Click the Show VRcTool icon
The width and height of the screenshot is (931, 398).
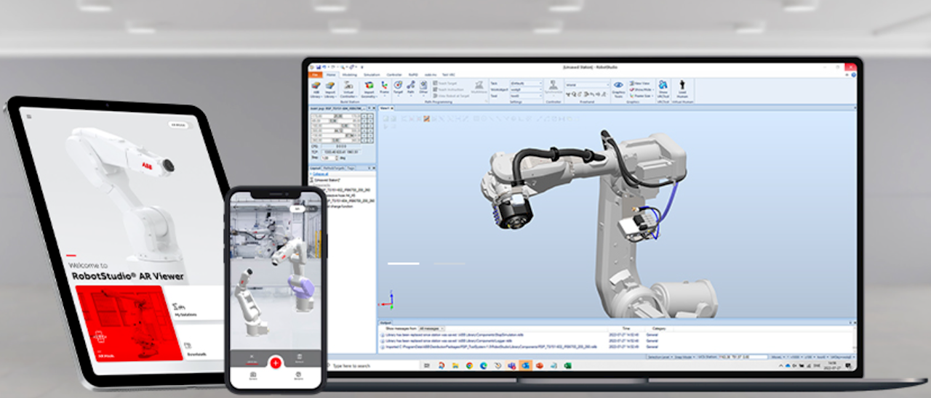click(x=663, y=88)
